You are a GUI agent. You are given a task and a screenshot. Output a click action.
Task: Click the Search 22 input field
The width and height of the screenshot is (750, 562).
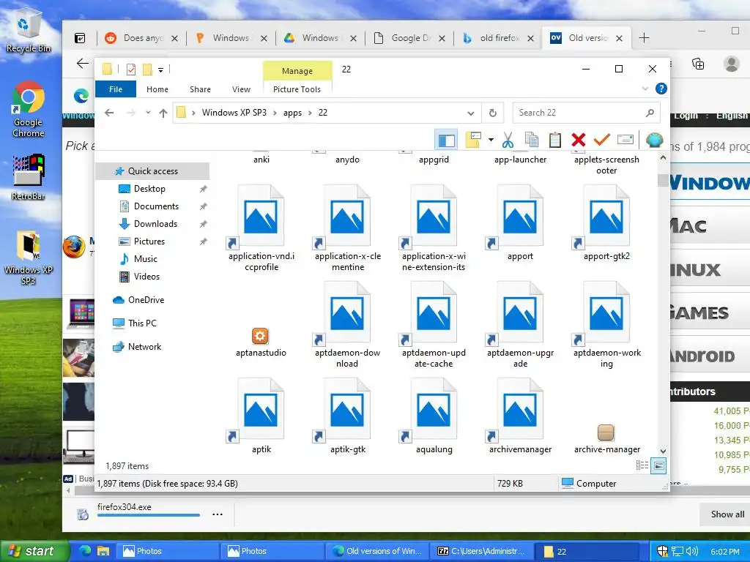coord(580,113)
